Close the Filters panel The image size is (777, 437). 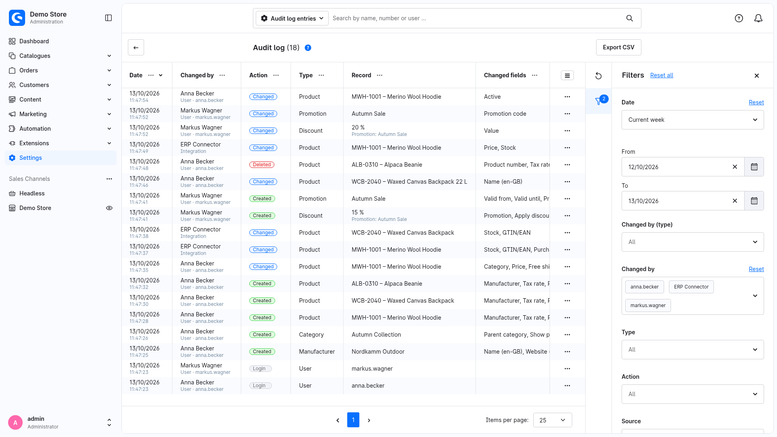point(757,76)
